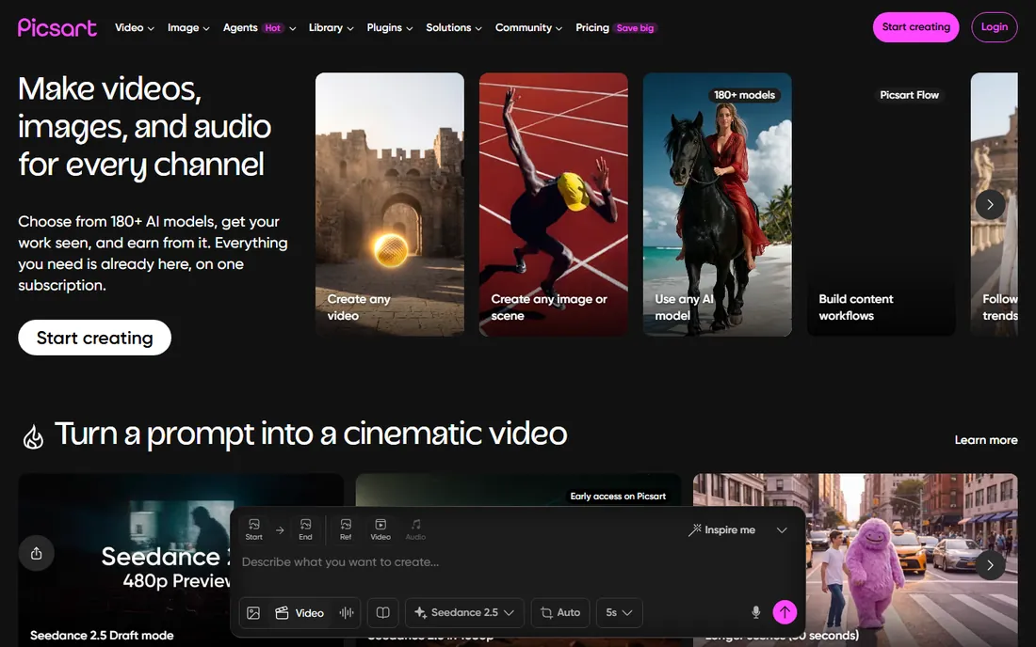Image resolution: width=1036 pixels, height=647 pixels.
Task: Advance hero carousel with right arrow
Action: (990, 204)
